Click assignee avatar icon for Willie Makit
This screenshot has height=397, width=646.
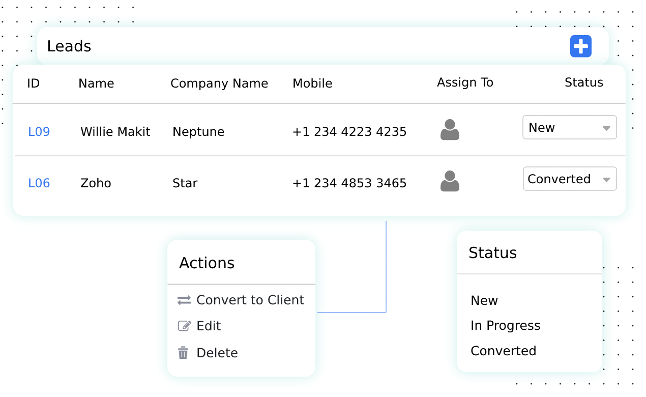[450, 130]
